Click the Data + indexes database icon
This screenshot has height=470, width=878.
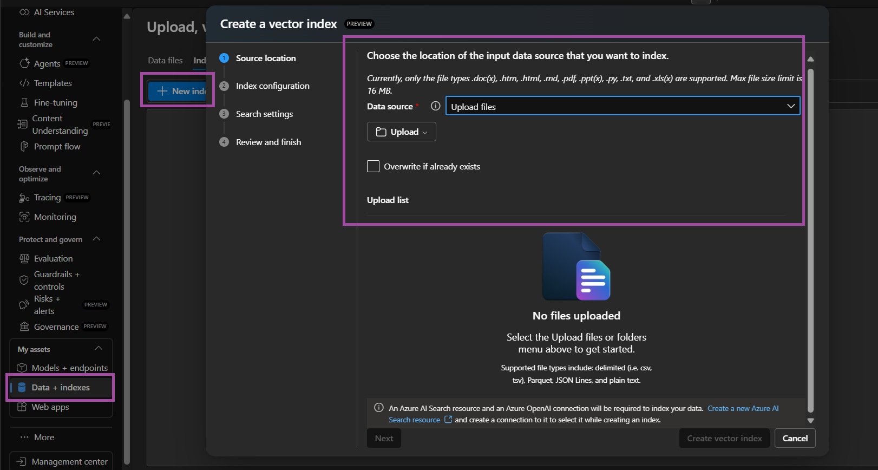click(x=22, y=387)
